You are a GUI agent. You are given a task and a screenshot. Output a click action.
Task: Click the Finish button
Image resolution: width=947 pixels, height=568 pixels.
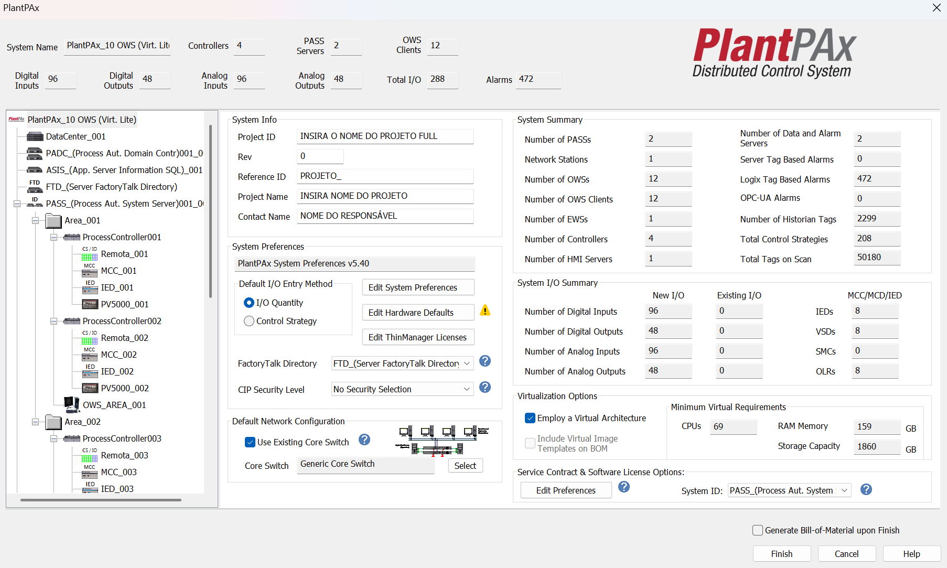tap(782, 554)
